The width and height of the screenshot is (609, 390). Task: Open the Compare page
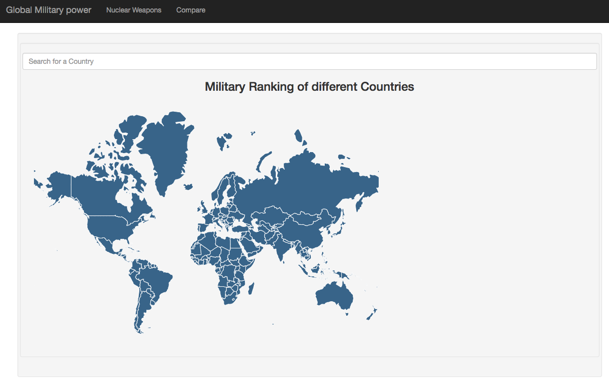coord(190,9)
